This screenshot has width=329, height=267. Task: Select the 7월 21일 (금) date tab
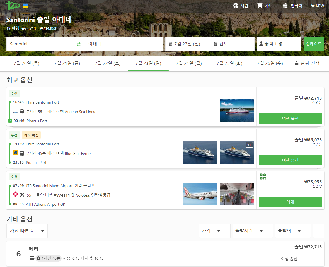[x=67, y=63]
